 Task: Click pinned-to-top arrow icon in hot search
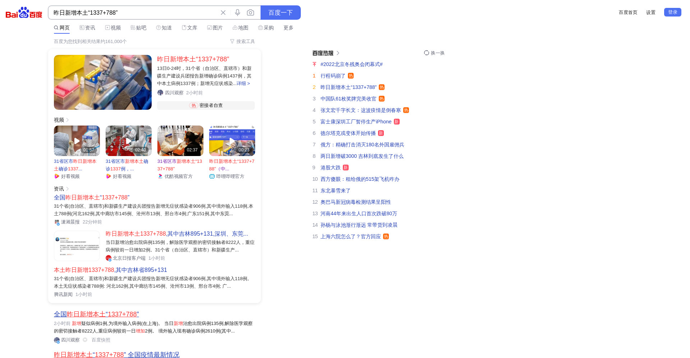(314, 64)
